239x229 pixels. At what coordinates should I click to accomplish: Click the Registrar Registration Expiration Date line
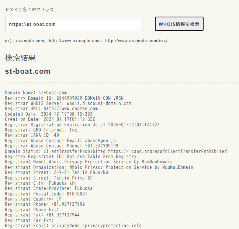pos(82,125)
